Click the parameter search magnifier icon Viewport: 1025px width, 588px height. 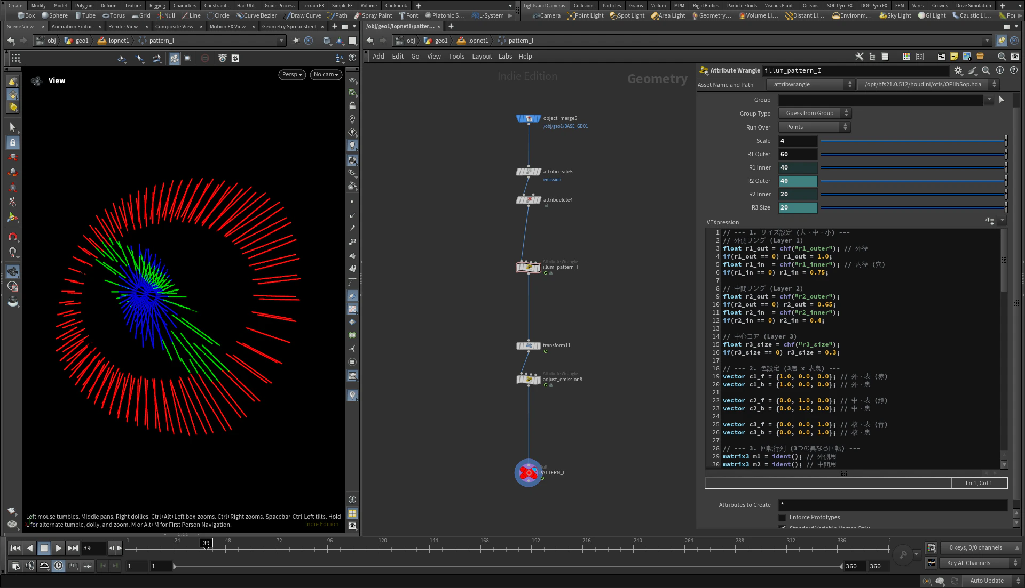click(986, 70)
